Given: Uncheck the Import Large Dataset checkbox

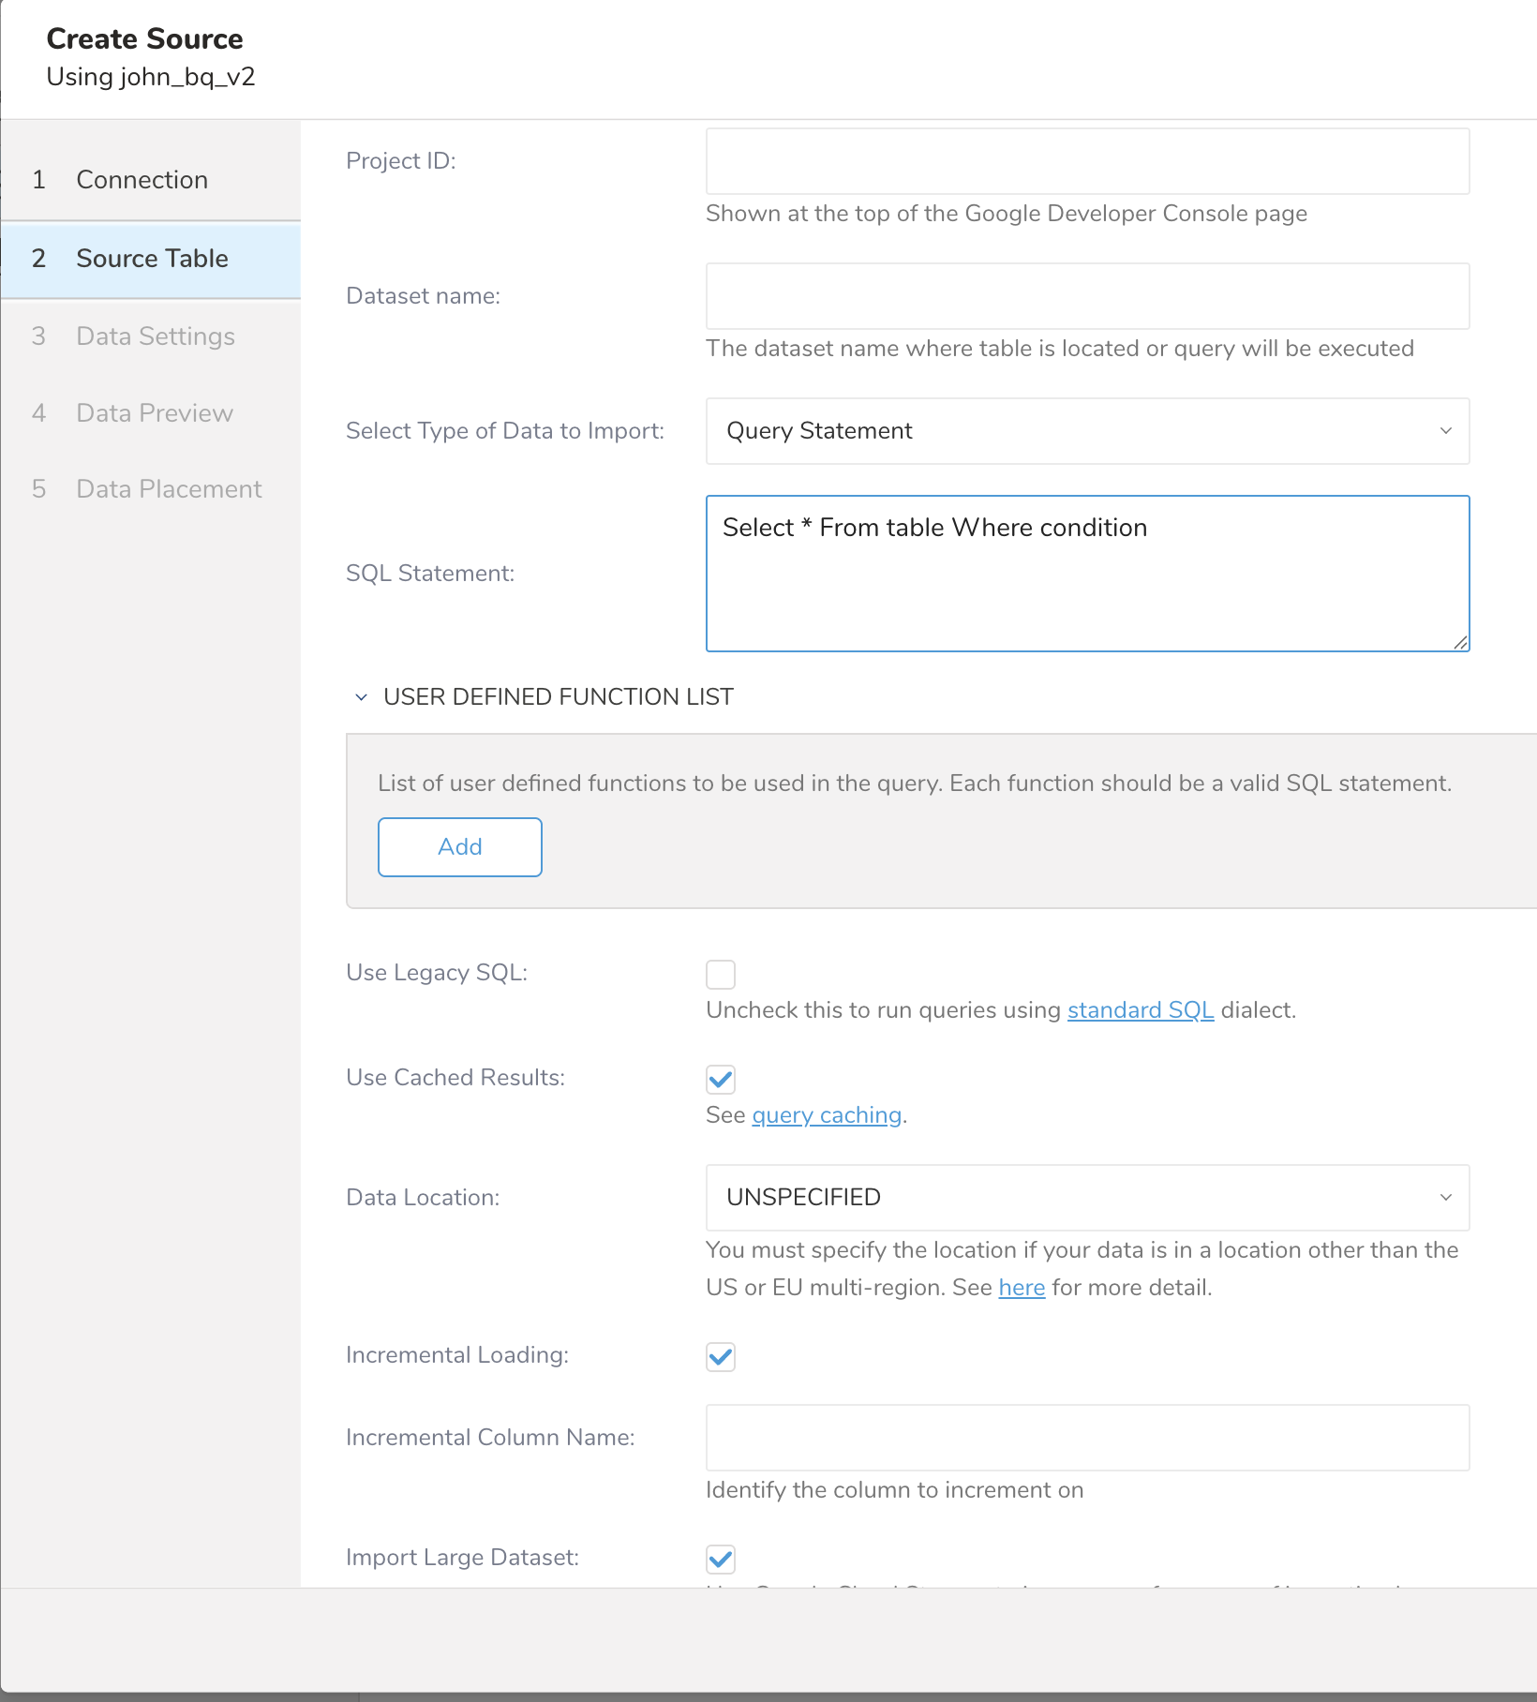Looking at the screenshot, I should [721, 1560].
